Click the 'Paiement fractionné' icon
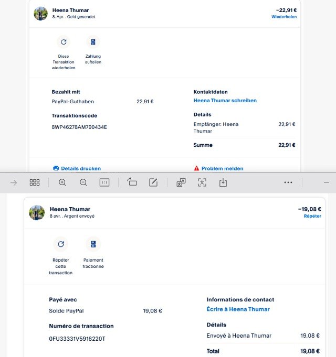The height and width of the screenshot is (357, 336). 93,244
